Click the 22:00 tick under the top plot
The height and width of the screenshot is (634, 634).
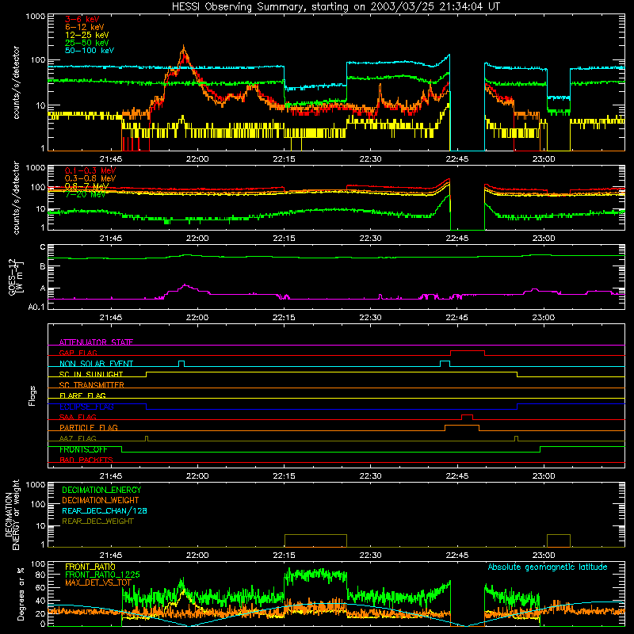pos(197,159)
